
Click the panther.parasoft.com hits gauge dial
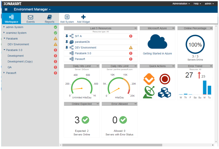[x=119, y=86]
